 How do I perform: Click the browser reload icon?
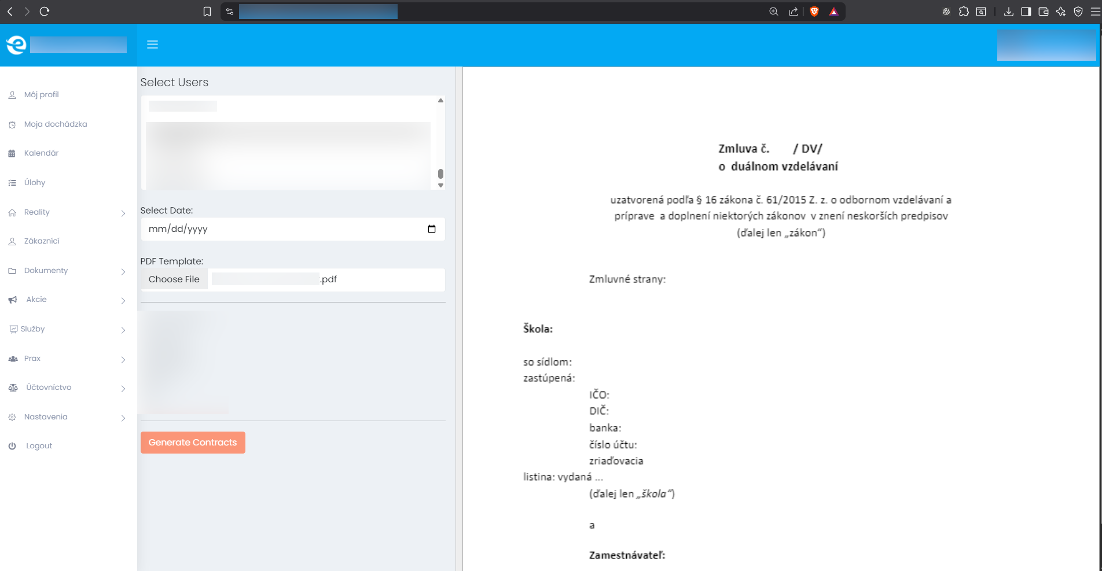tap(45, 12)
